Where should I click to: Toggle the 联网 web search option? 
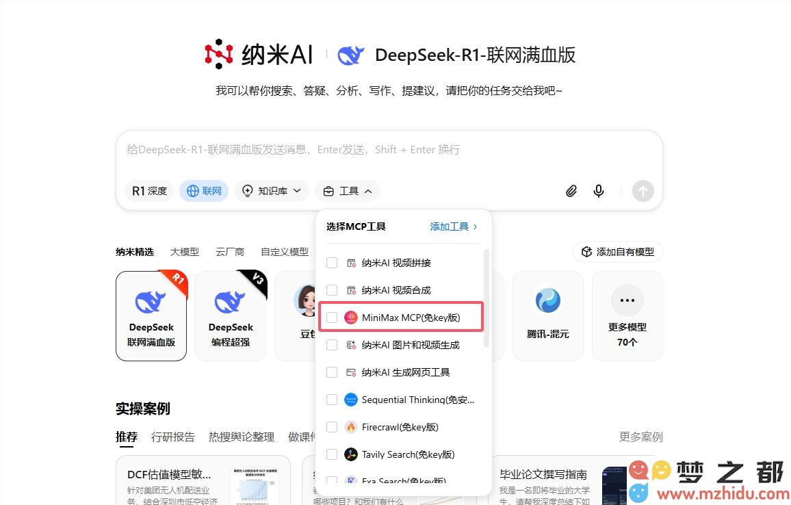(x=204, y=191)
